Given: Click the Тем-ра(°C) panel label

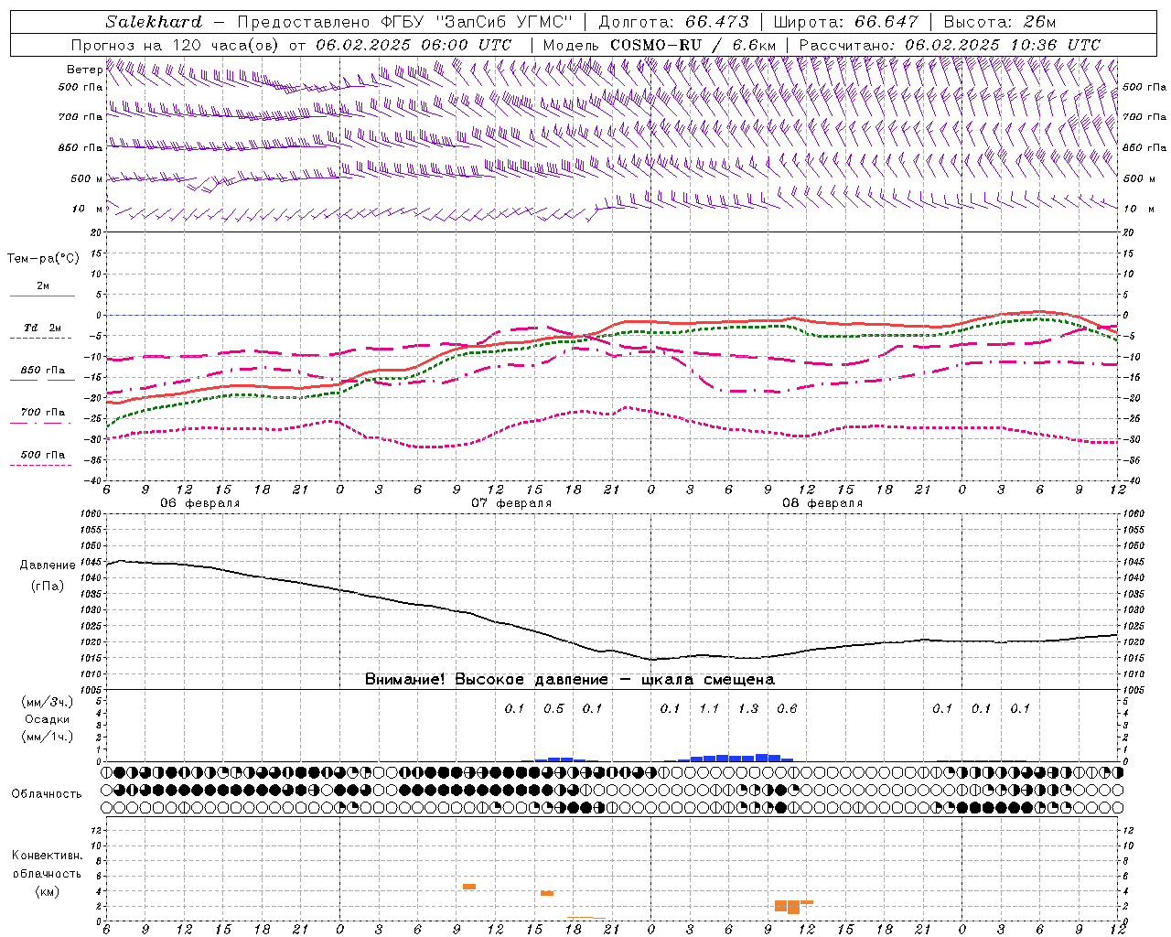Looking at the screenshot, I should pyautogui.click(x=43, y=259).
